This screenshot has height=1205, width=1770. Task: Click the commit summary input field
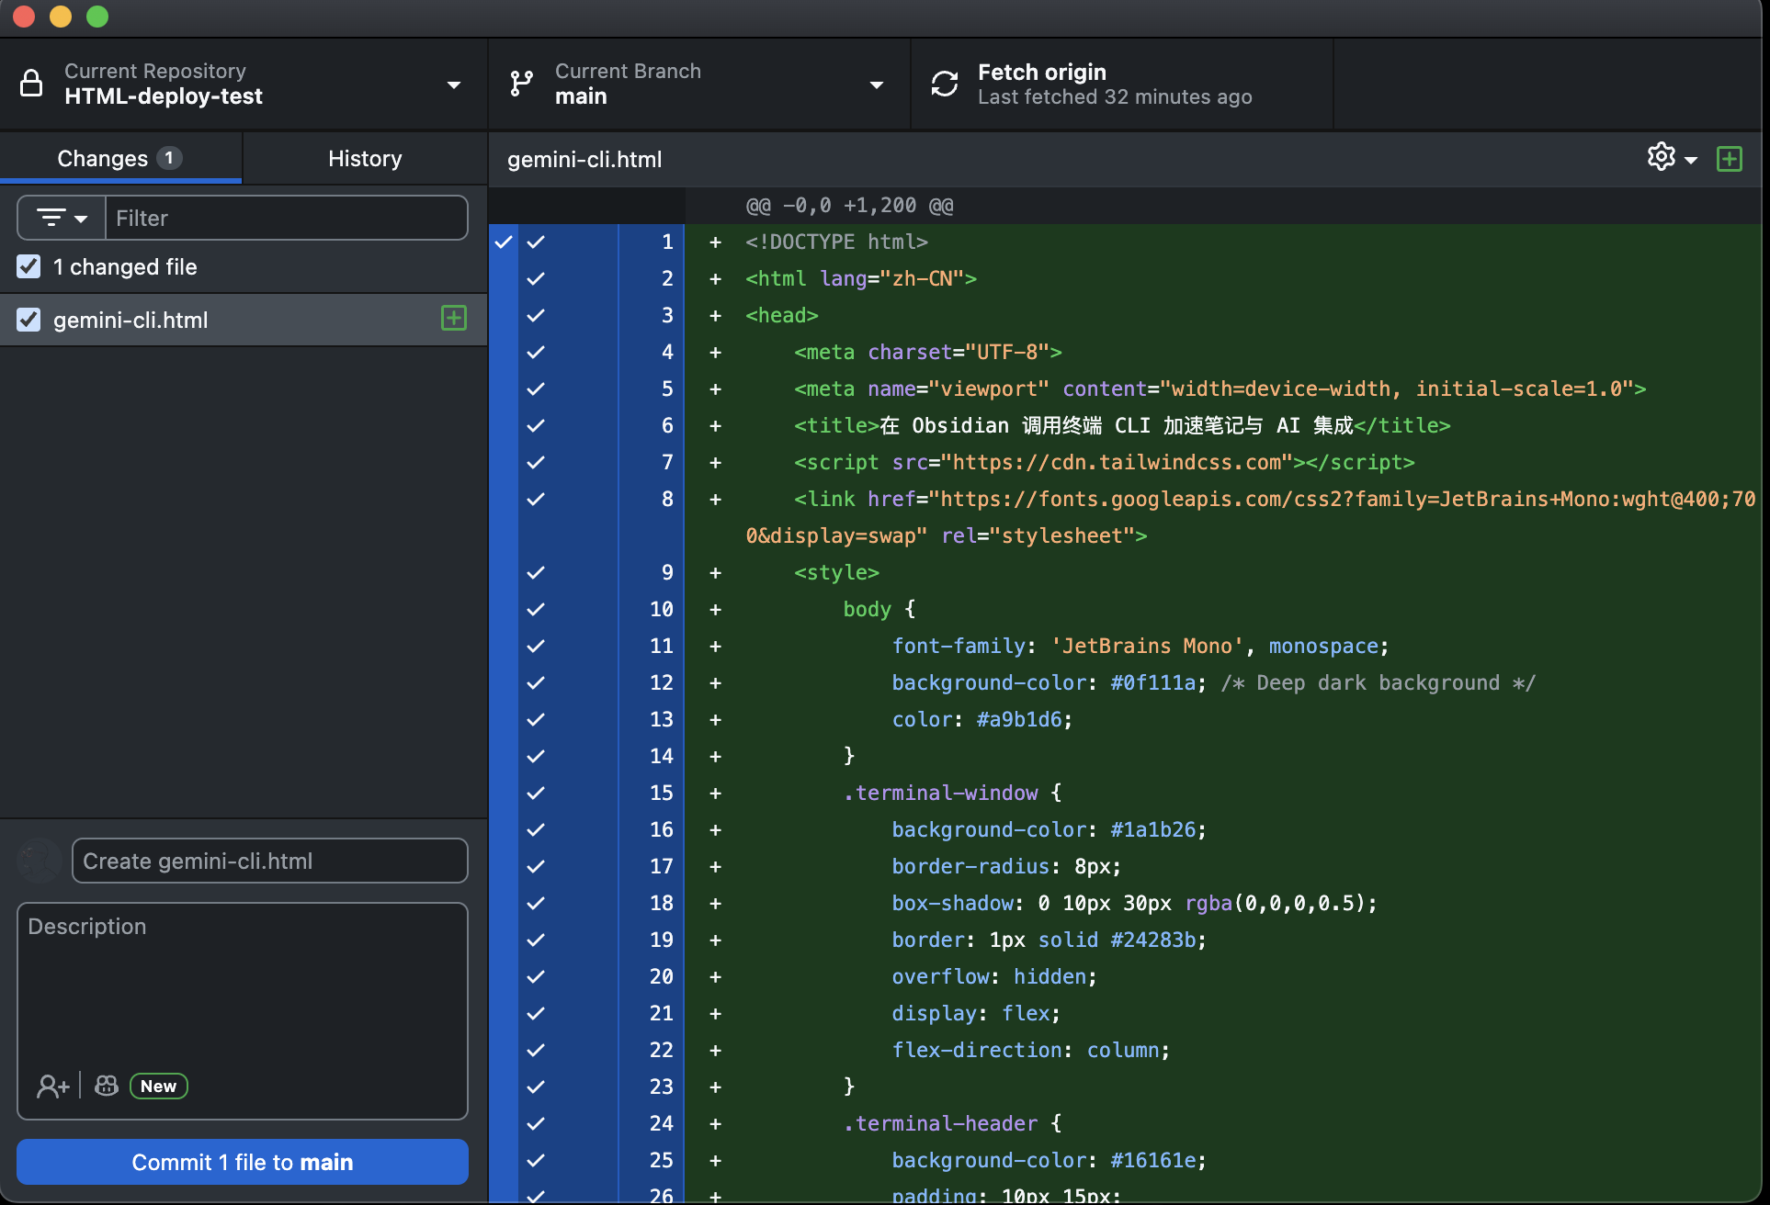[270, 861]
